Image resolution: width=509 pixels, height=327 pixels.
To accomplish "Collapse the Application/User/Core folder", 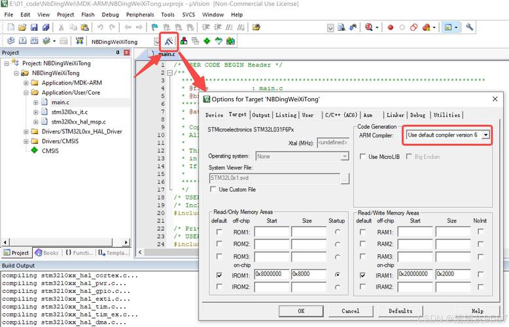I will click(x=26, y=92).
